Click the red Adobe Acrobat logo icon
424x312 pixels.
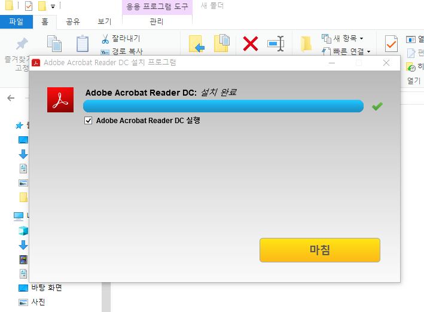click(x=60, y=100)
